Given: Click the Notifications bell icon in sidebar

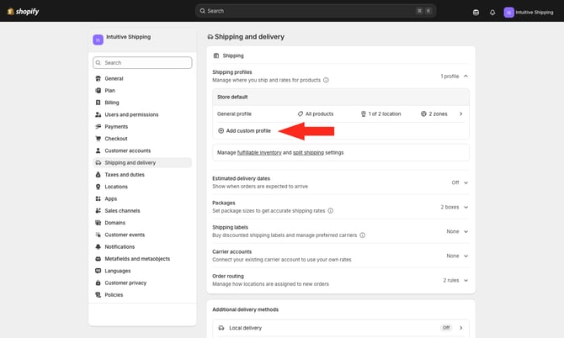Looking at the screenshot, I should [x=98, y=246].
